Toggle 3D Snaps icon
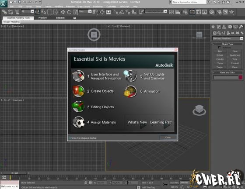The width and height of the screenshot is (245, 189). 115,12
